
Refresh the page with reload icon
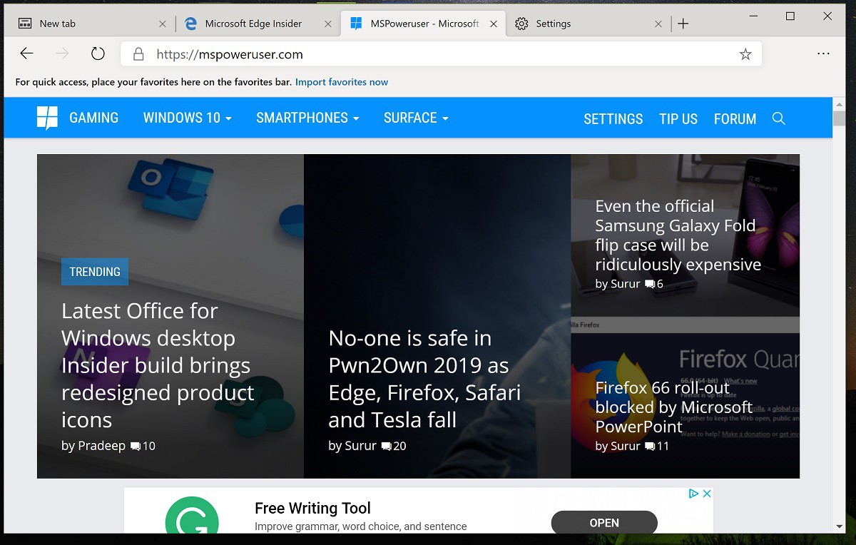pyautogui.click(x=98, y=54)
